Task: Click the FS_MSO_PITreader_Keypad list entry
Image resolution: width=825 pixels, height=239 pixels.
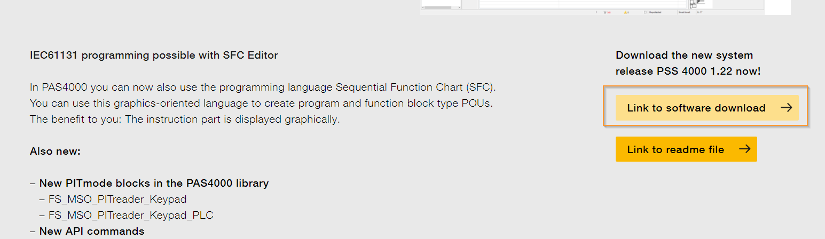Action: pyautogui.click(x=117, y=200)
